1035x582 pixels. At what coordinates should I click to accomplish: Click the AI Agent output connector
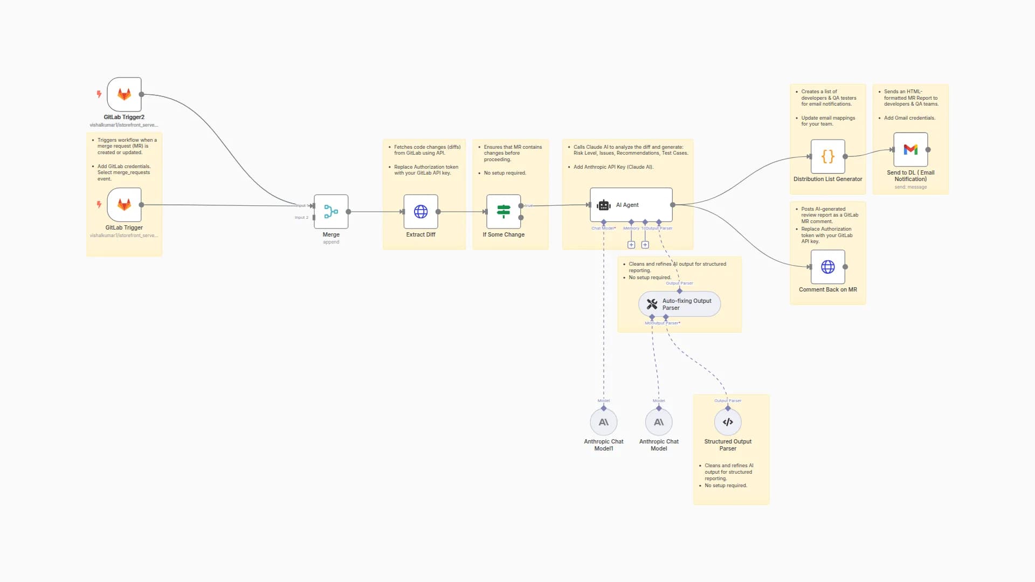[673, 205]
